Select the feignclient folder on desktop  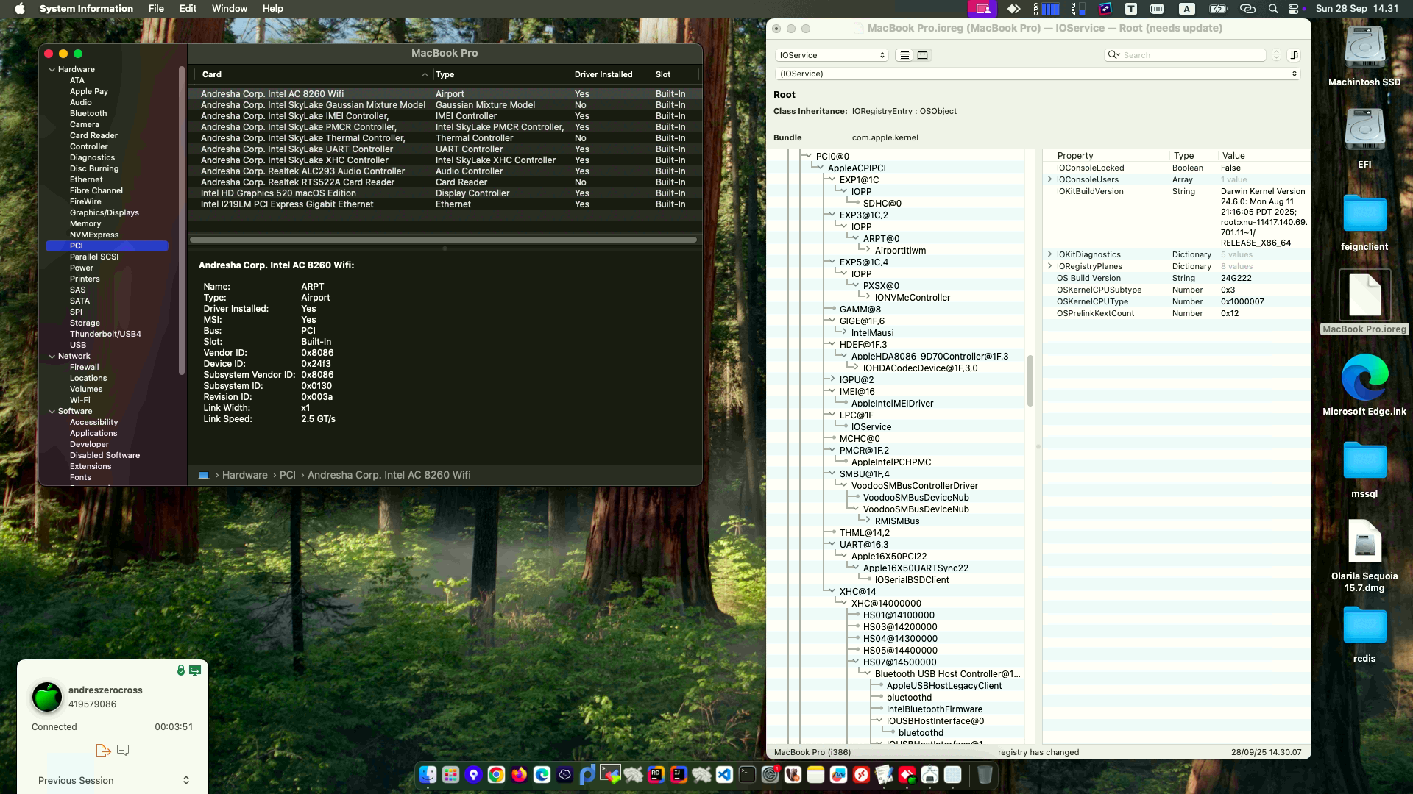tap(1364, 221)
